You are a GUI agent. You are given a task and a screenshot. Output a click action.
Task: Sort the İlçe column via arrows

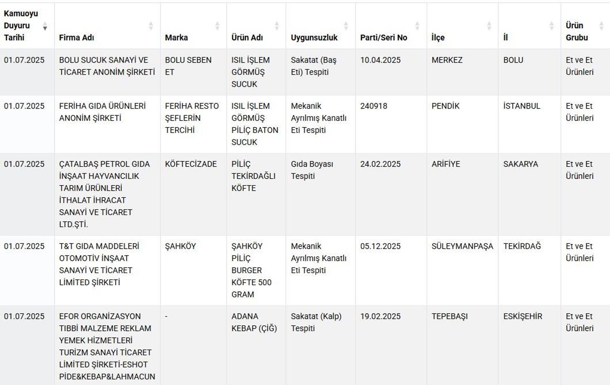coord(489,26)
